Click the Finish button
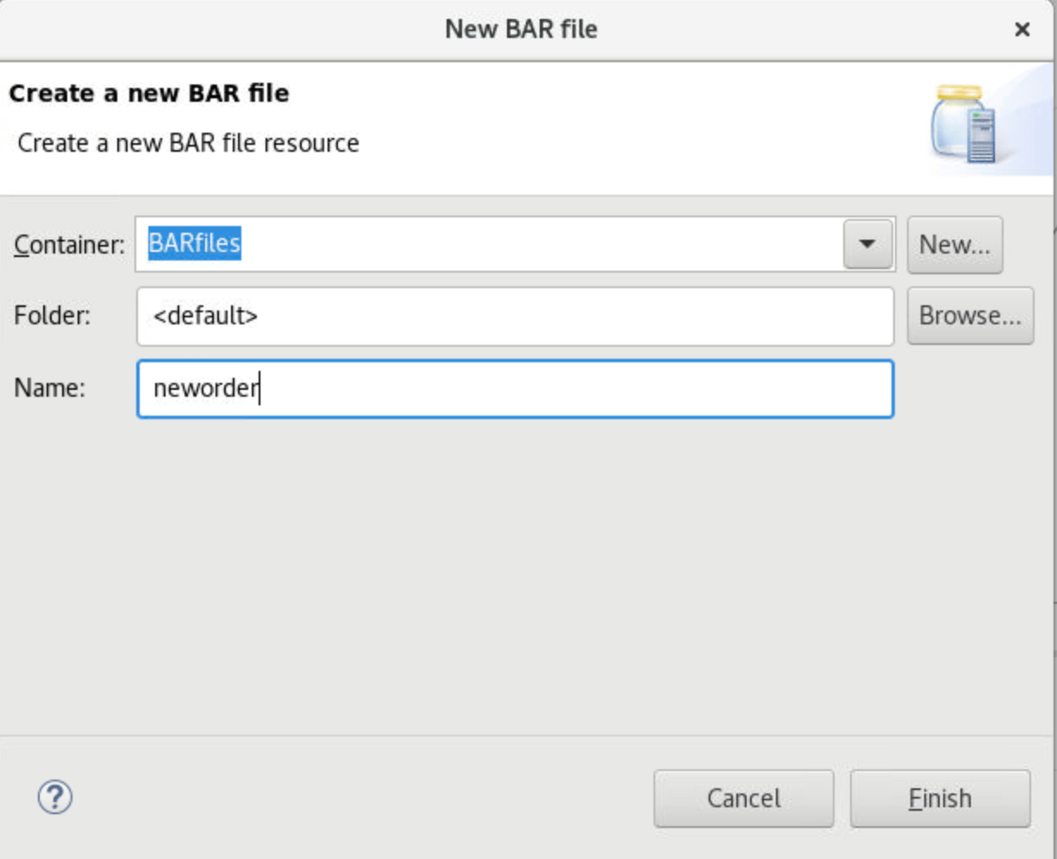The image size is (1057, 859). [x=939, y=798]
